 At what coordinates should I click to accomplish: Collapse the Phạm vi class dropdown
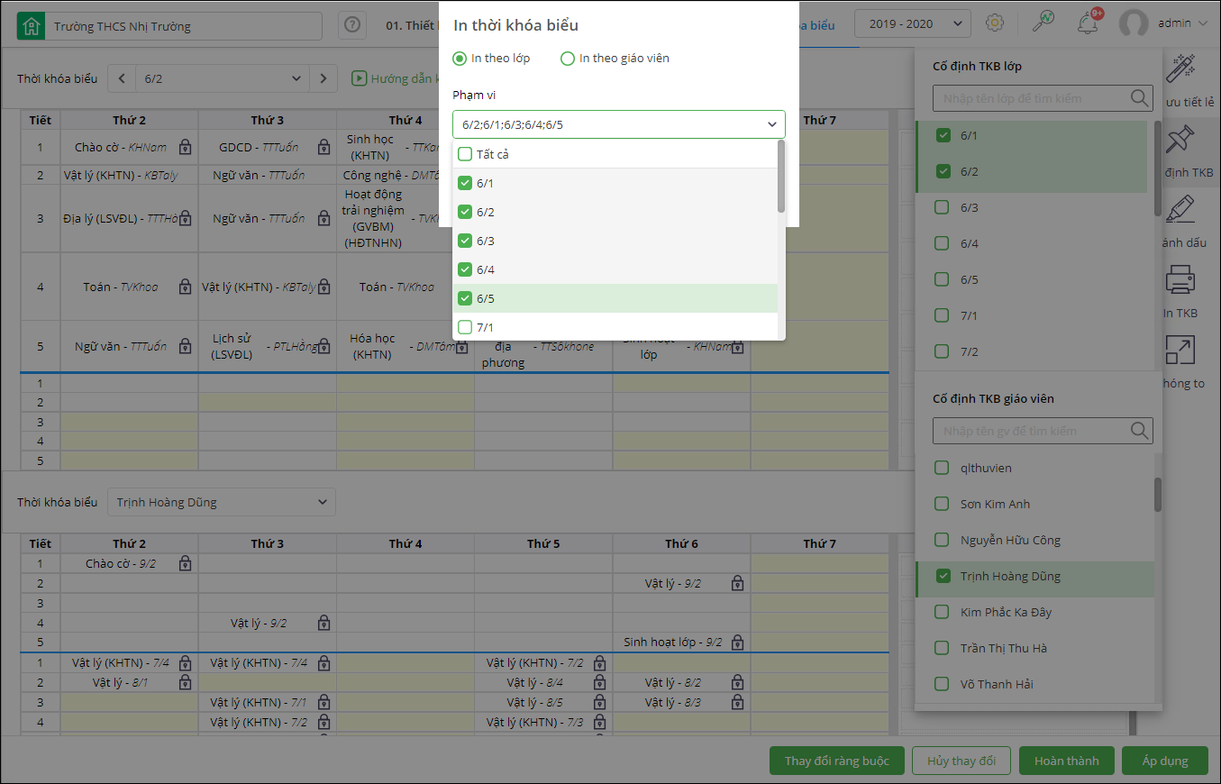pyautogui.click(x=771, y=124)
